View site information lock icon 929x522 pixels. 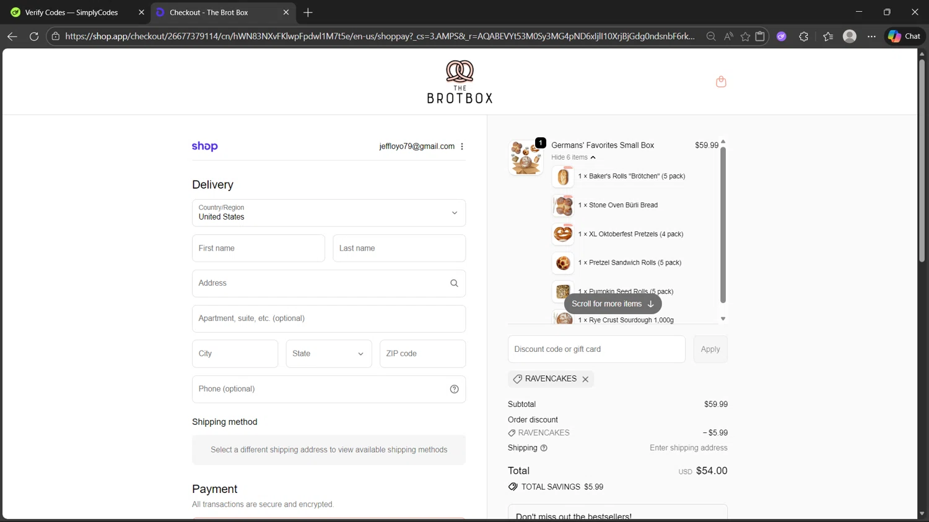56,36
